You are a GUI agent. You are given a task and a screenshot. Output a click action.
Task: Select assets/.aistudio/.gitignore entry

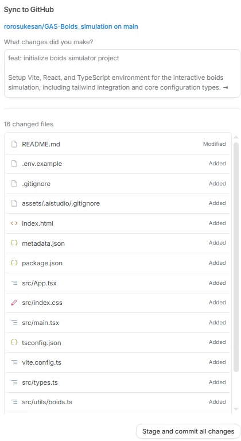pos(118,203)
